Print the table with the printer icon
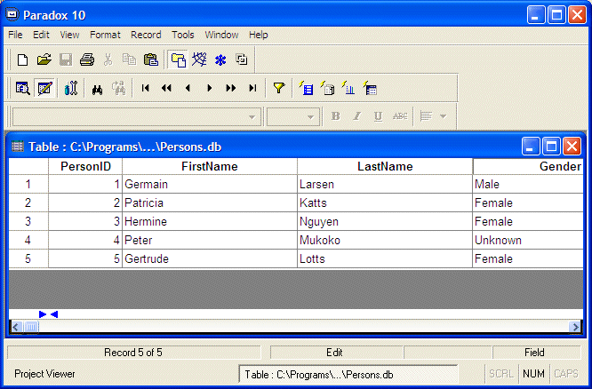Viewport: 592px width, 389px height. [87, 60]
